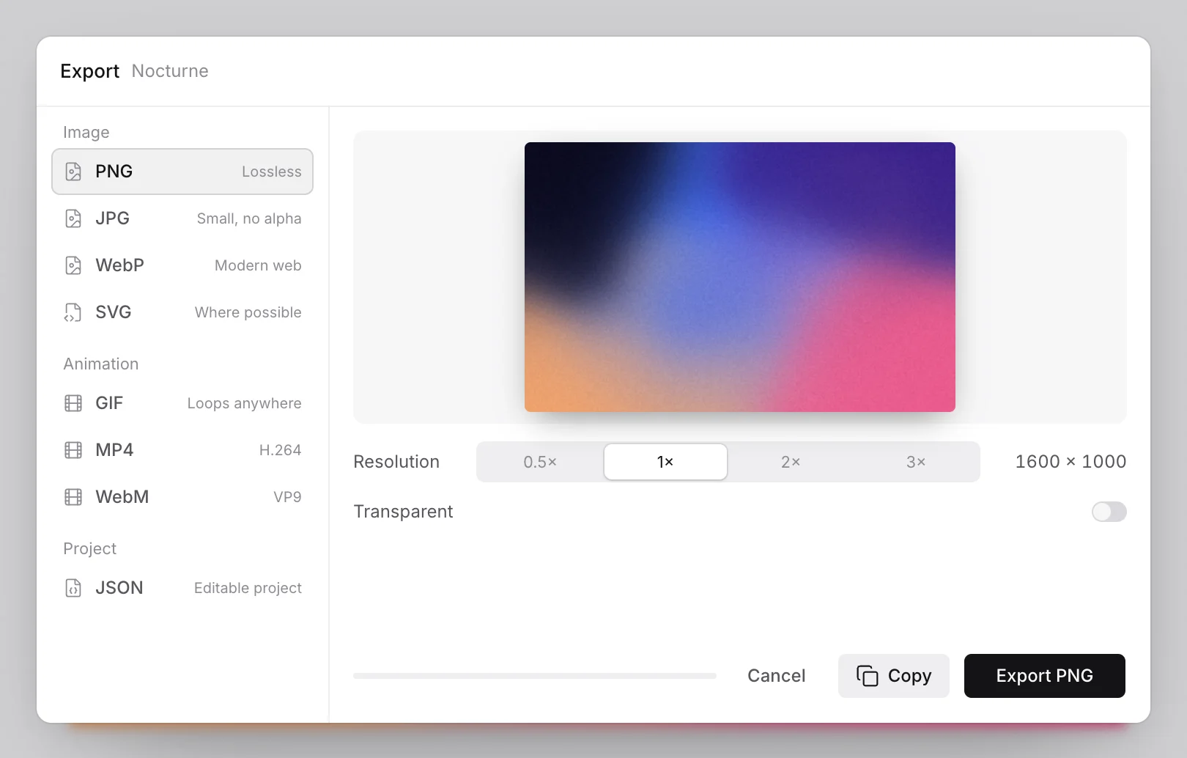Click the MP4 film-strip icon
1187x758 pixels.
click(x=73, y=450)
